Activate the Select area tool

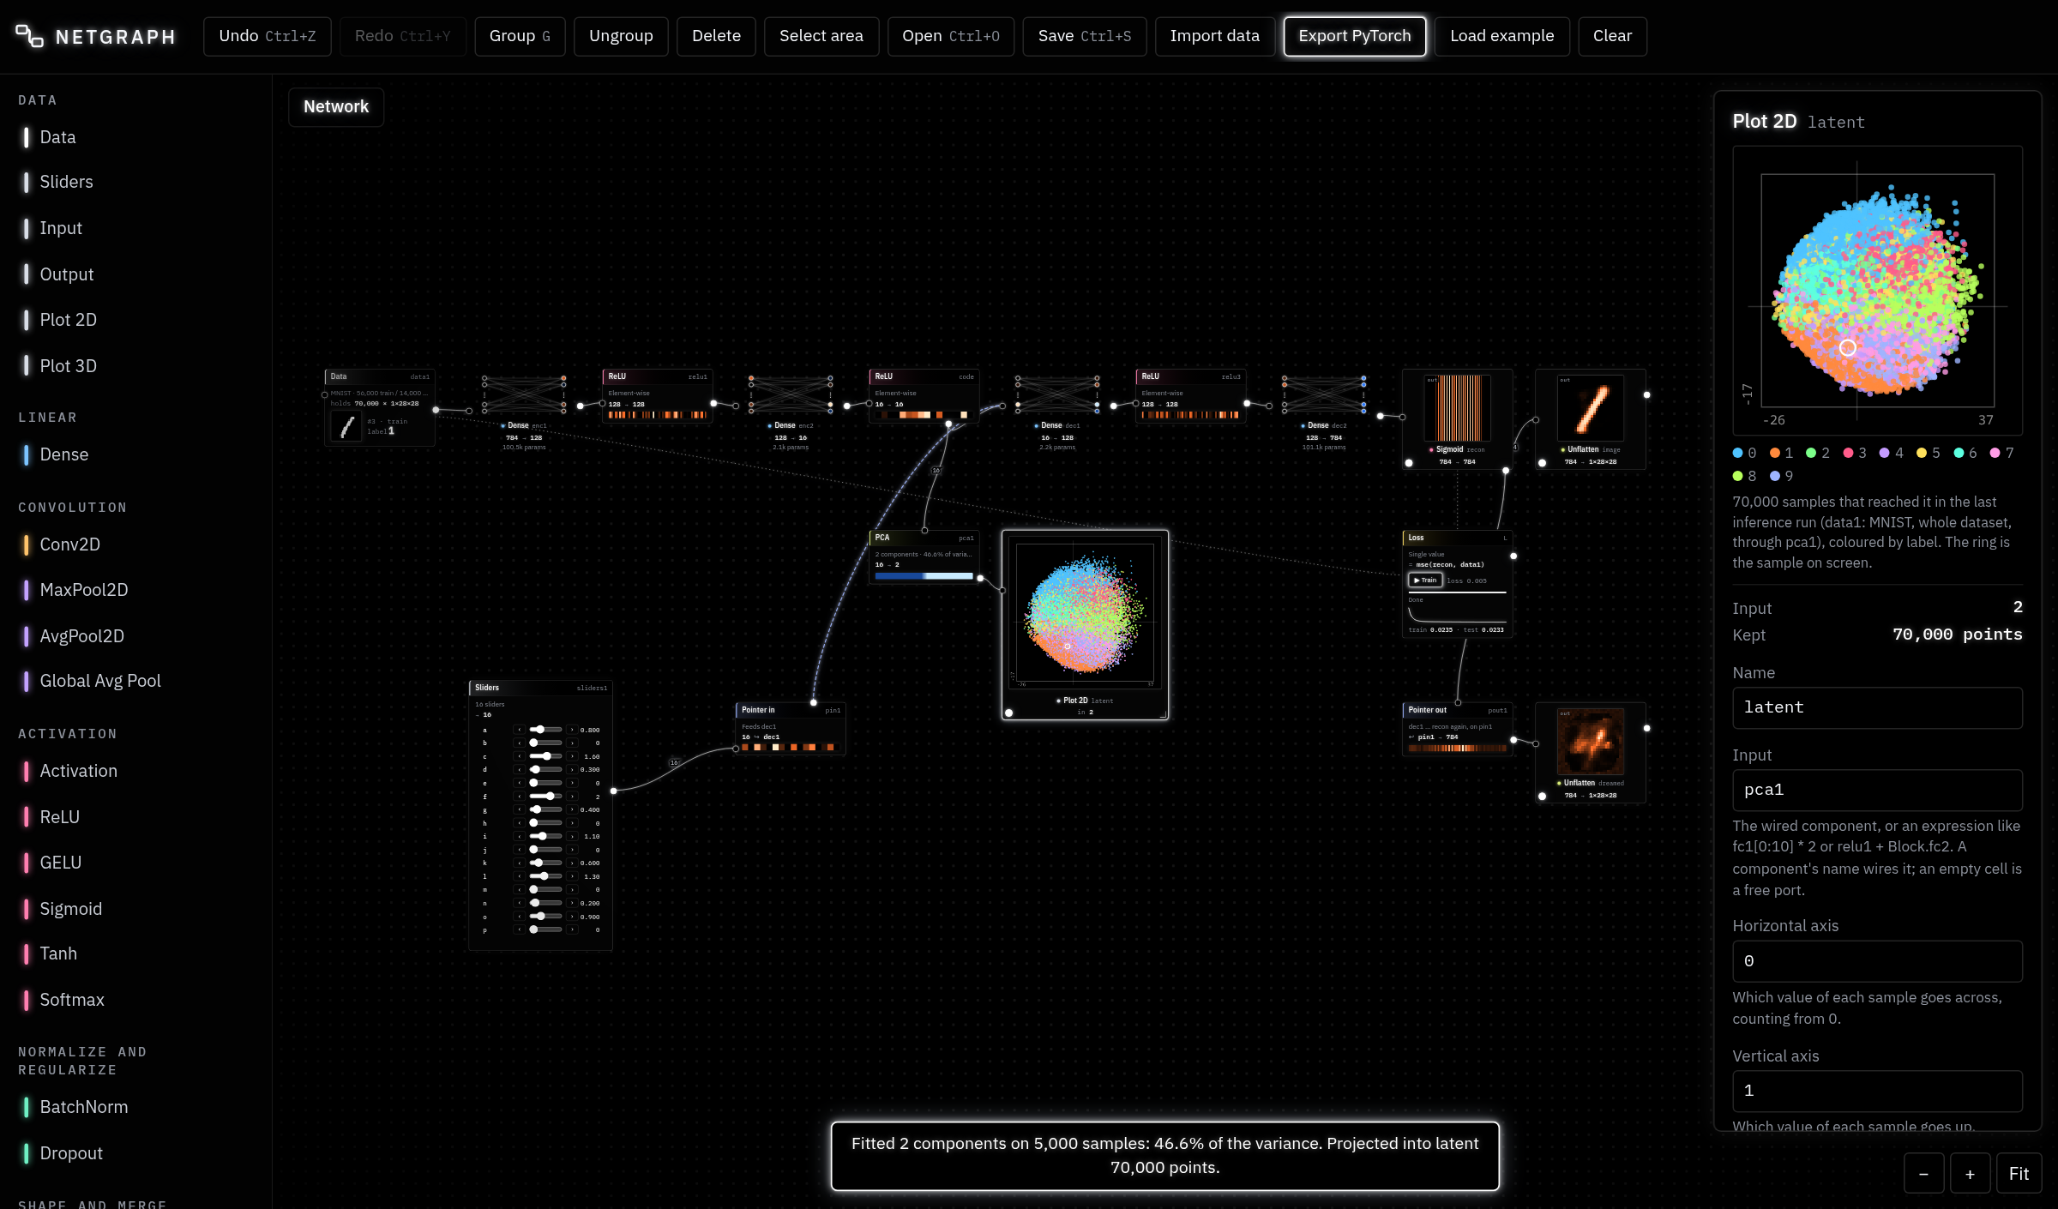pyautogui.click(x=821, y=36)
